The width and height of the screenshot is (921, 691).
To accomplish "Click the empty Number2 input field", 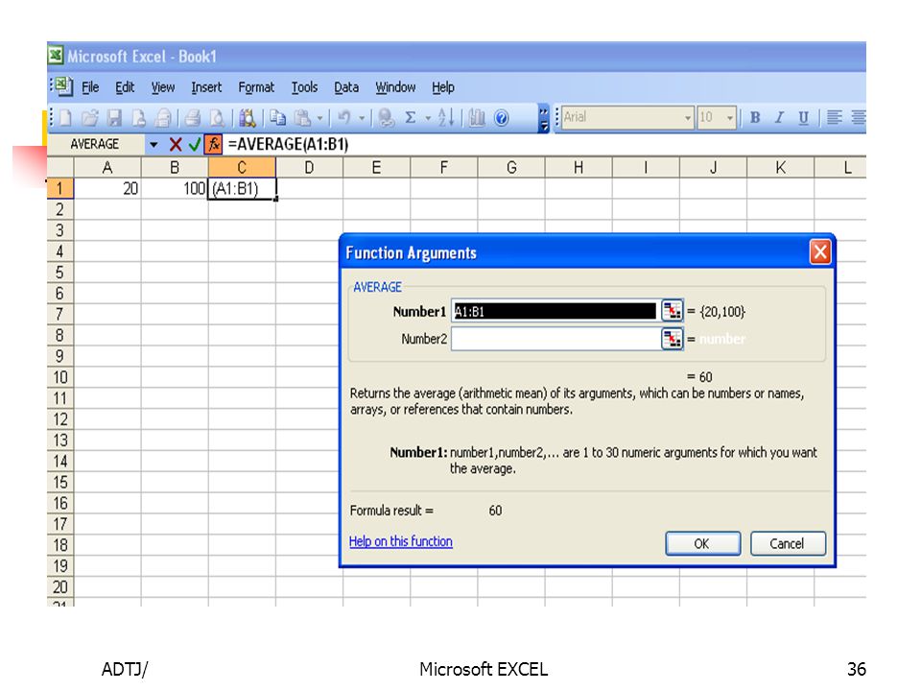I will (555, 339).
